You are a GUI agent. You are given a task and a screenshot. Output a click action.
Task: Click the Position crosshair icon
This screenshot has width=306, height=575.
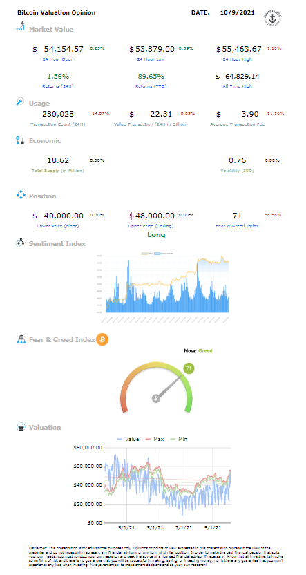point(21,195)
